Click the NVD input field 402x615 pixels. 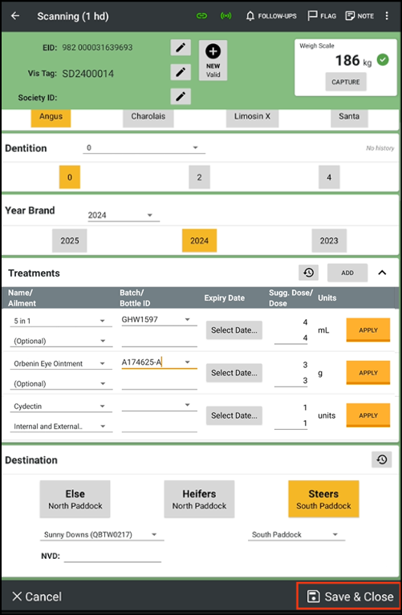[112, 556]
